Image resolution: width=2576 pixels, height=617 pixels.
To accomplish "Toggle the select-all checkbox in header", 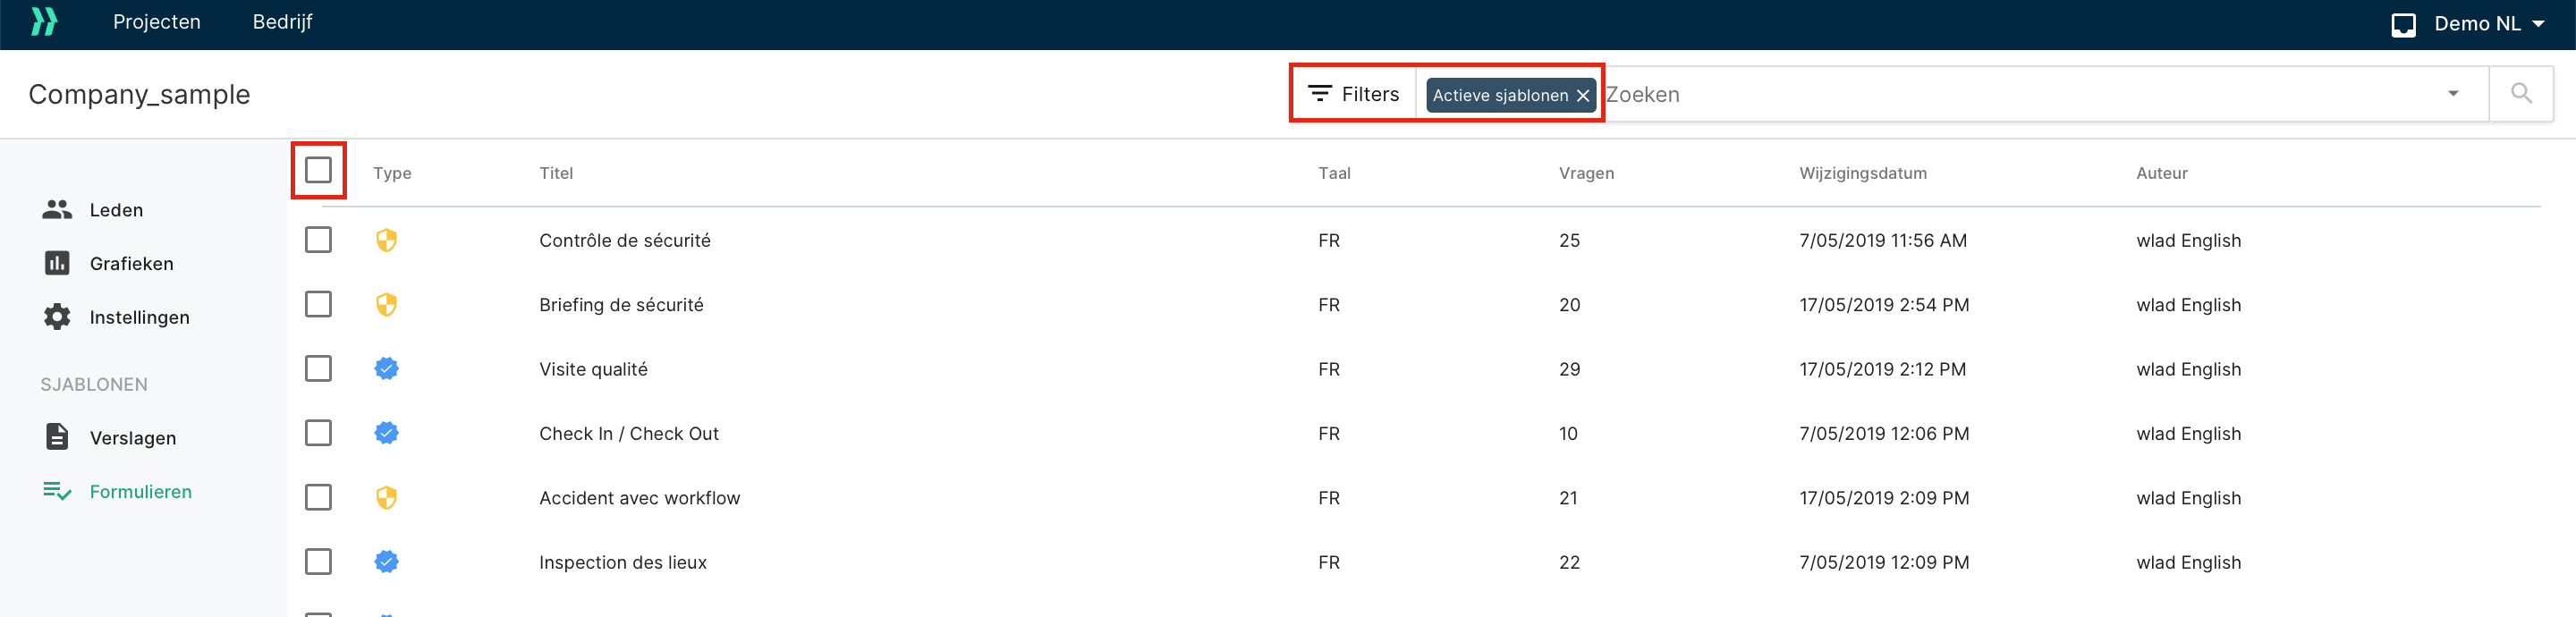I will point(318,170).
